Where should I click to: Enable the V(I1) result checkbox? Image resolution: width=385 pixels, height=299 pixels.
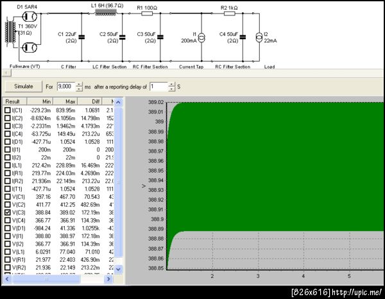point(8,236)
